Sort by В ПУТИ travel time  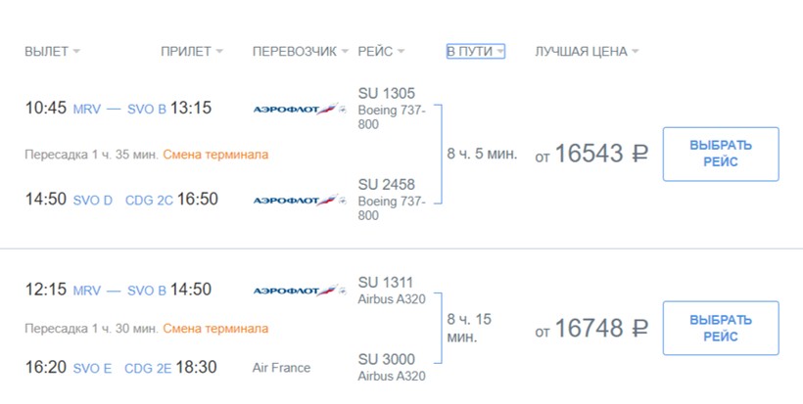pyautogui.click(x=475, y=52)
